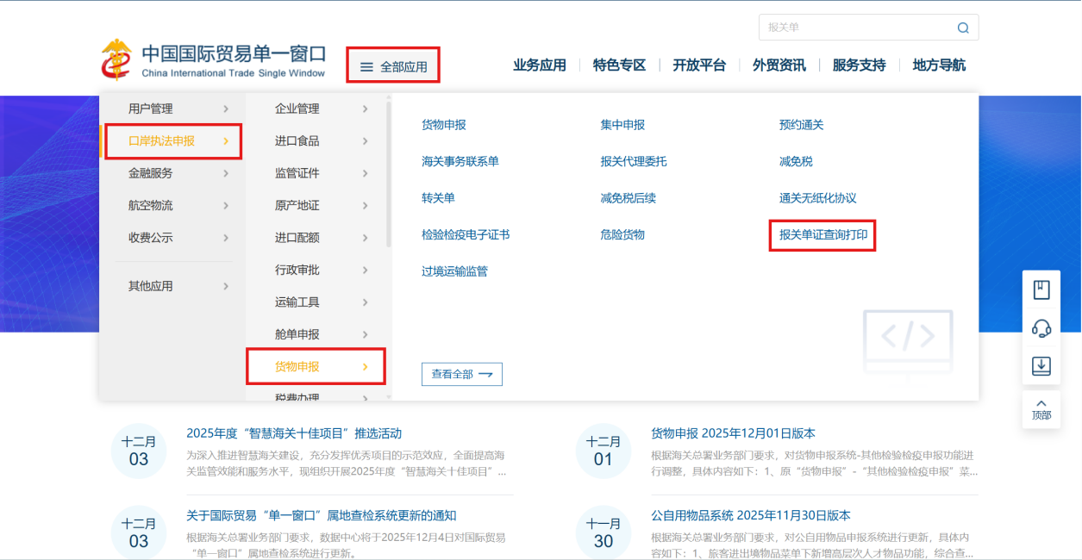Click the hamburger icon for 全部应用
The height and width of the screenshot is (560, 1082).
point(366,66)
